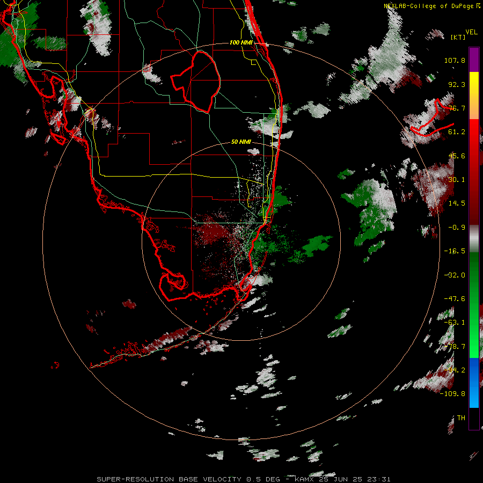Click the Super-Resolution Base Velocity caption text
Viewport: 483px width, 483px height.
[x=244, y=479]
